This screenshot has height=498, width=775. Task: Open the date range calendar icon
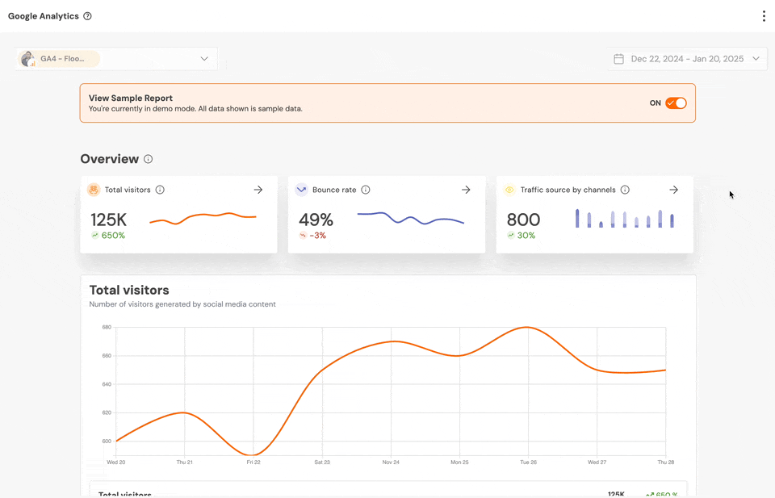pyautogui.click(x=618, y=58)
